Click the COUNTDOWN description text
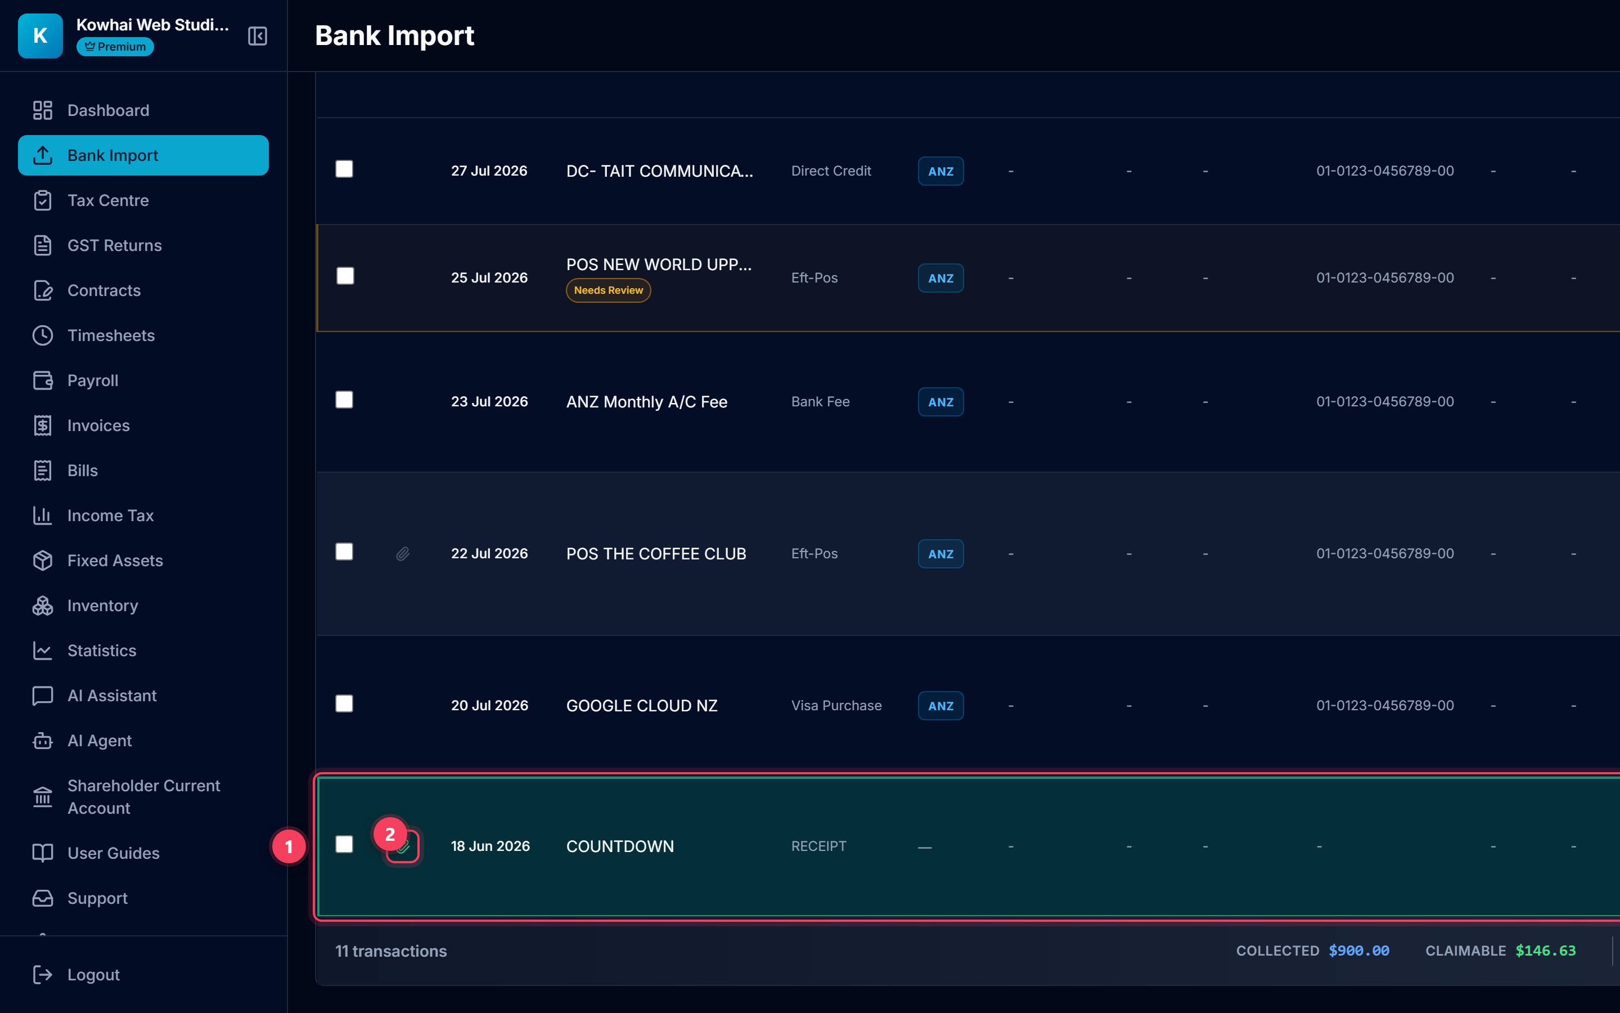The width and height of the screenshot is (1620, 1013). point(620,846)
